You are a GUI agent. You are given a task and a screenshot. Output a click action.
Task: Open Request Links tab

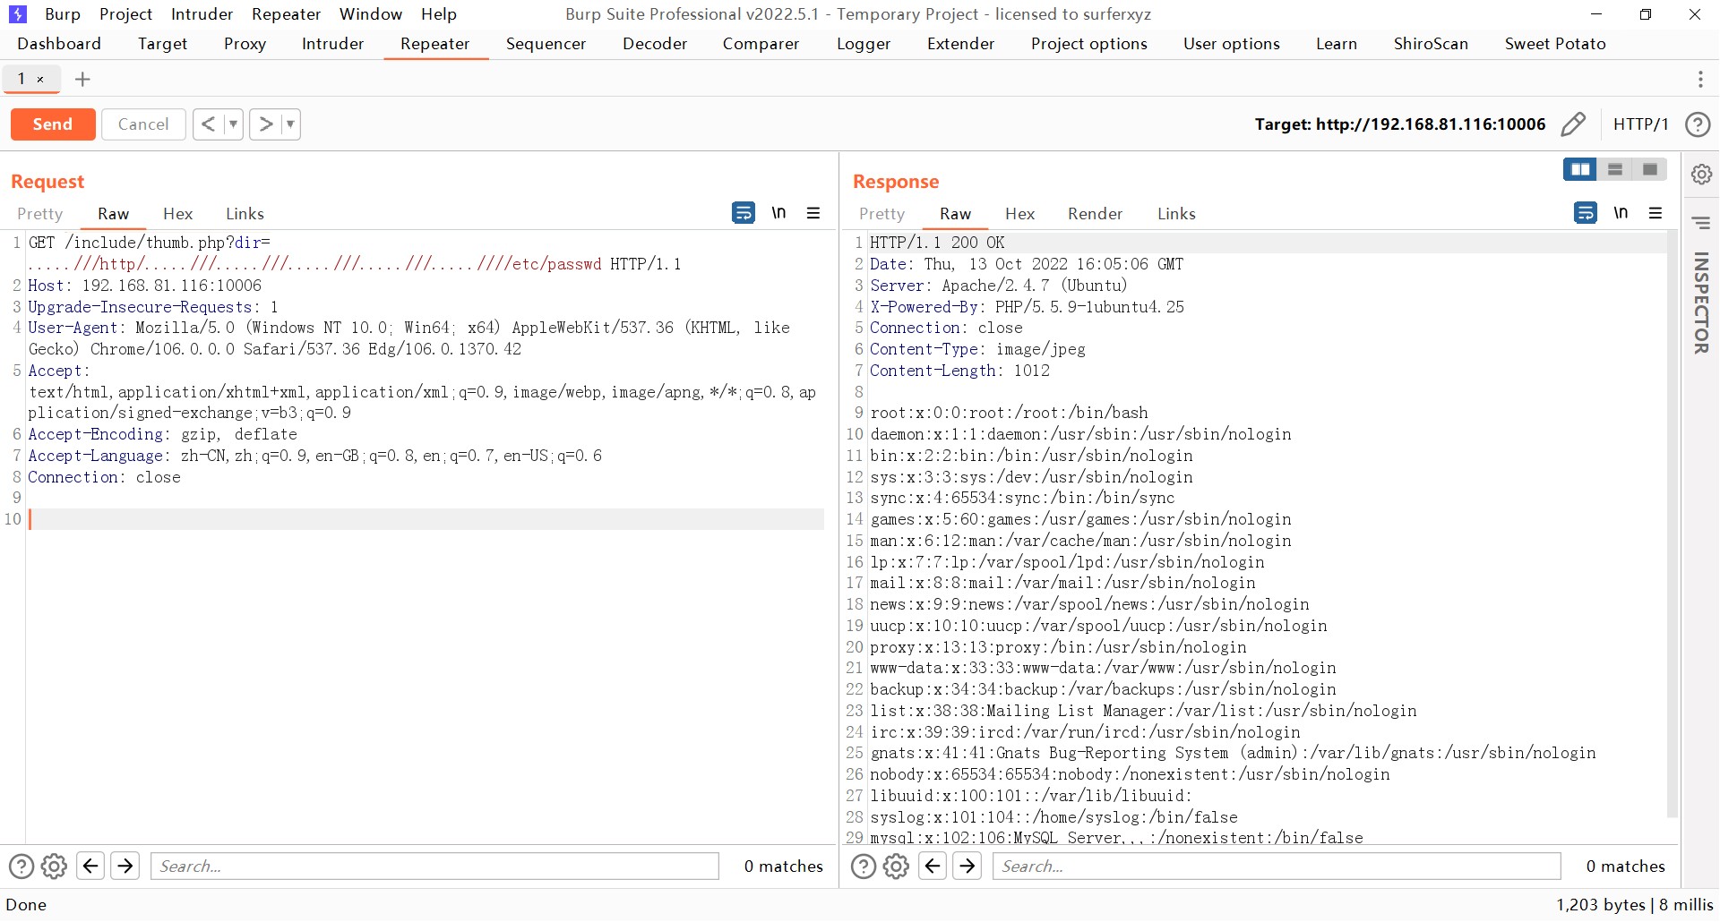point(245,214)
